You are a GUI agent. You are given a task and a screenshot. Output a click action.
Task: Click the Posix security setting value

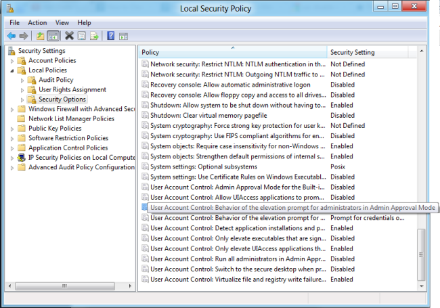[338, 167]
